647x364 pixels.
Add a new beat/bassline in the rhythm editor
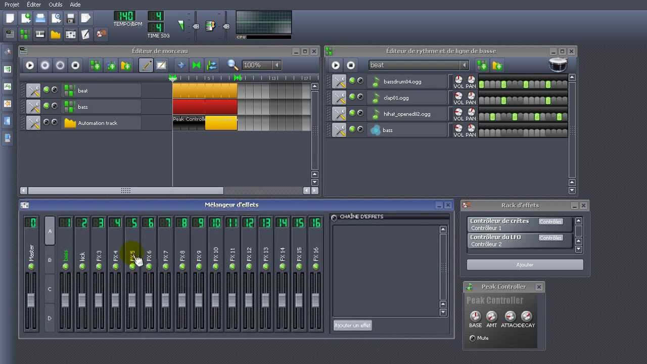(482, 65)
